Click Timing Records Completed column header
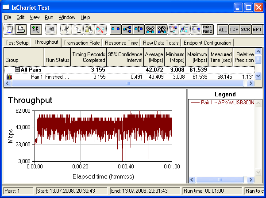Viewport: 266px width, 198px height. [89, 57]
